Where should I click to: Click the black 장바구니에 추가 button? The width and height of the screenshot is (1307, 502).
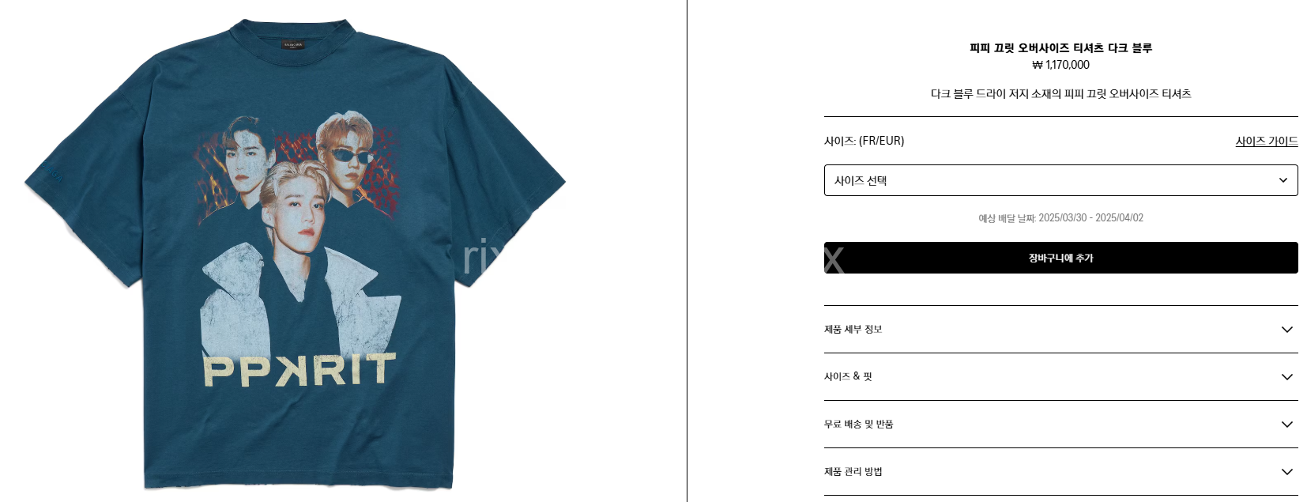pyautogui.click(x=1060, y=258)
